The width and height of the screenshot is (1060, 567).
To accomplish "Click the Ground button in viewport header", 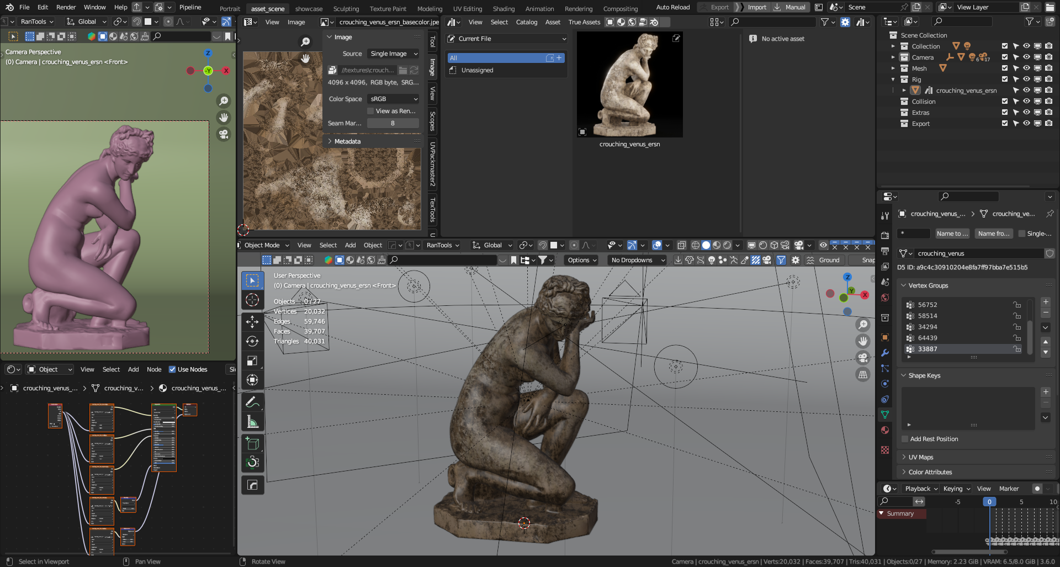I will pyautogui.click(x=824, y=260).
